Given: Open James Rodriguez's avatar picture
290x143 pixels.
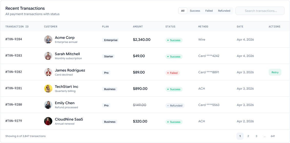Looking at the screenshot, I should [x=48, y=72].
